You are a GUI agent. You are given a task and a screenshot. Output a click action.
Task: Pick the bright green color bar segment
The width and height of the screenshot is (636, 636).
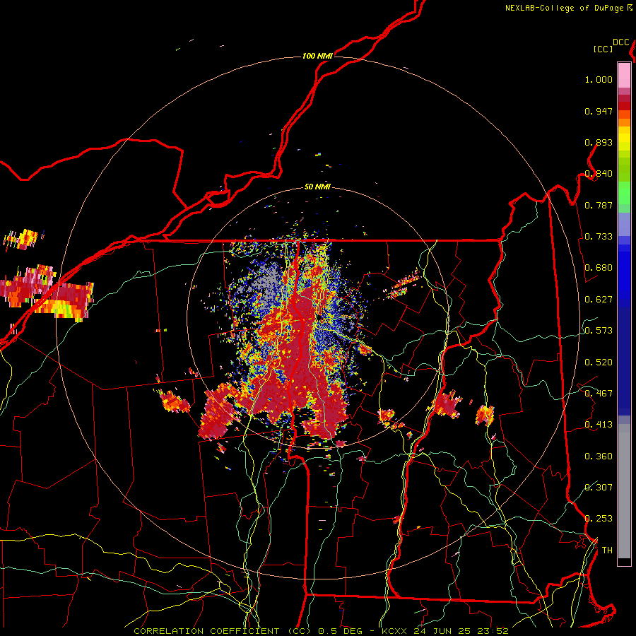point(624,193)
